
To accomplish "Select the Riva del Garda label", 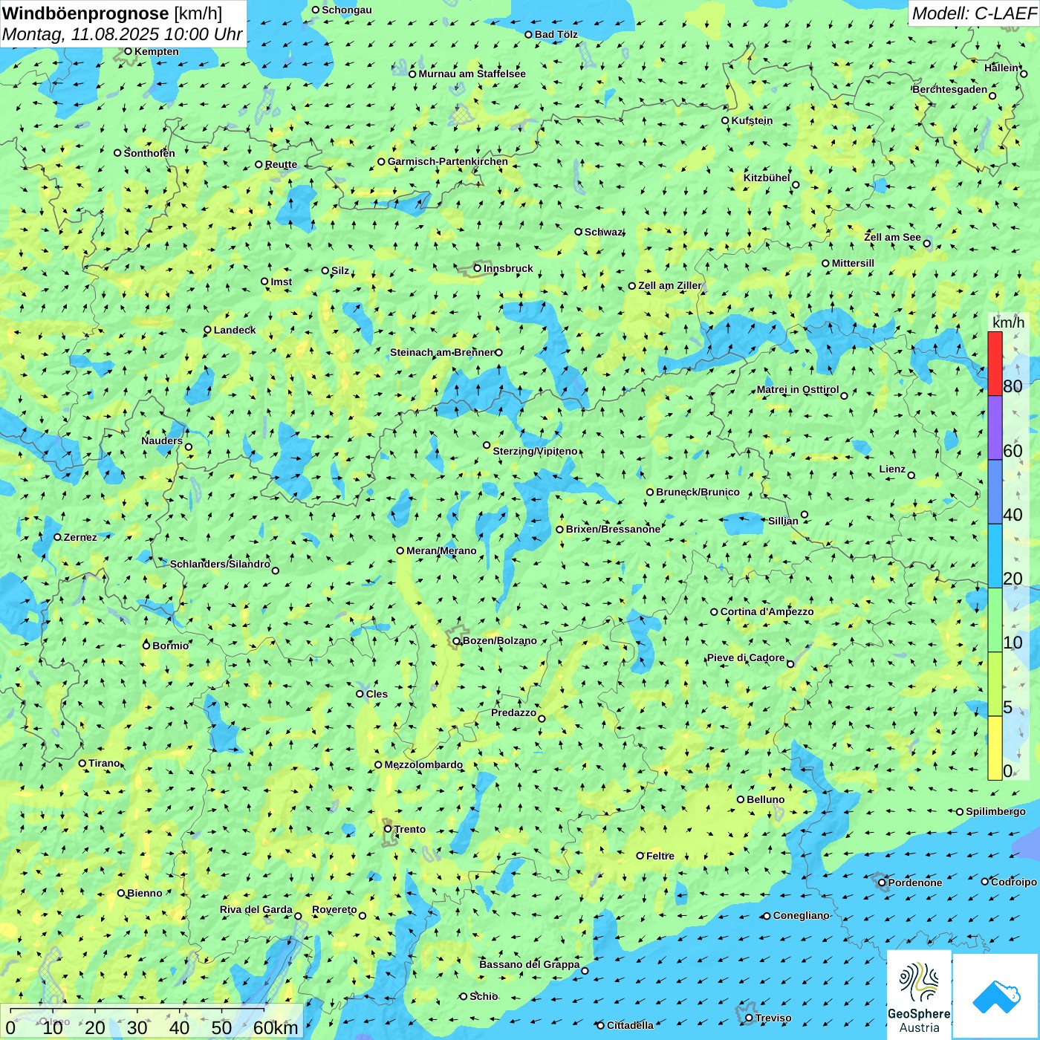I will tap(256, 909).
